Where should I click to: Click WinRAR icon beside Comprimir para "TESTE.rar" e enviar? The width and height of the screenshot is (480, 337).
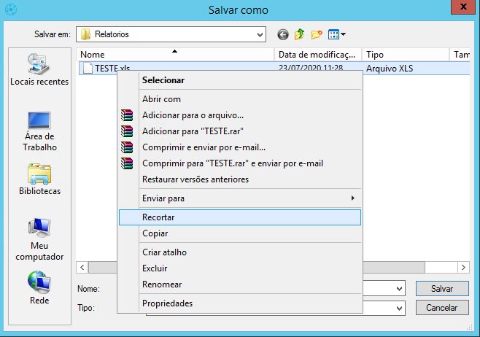127,163
